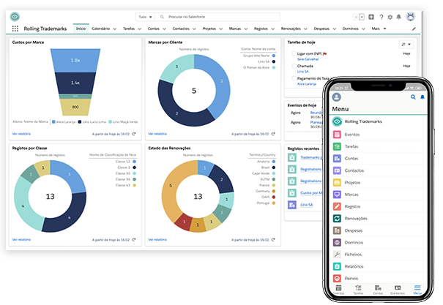Click the 'Procurar no Salesforce' search field
Viewport: 443px width, 305px height.
(205, 16)
